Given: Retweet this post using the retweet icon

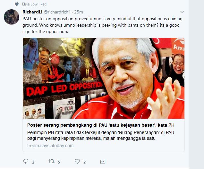Looking at the screenshot, I should pyautogui.click(x=51, y=161).
